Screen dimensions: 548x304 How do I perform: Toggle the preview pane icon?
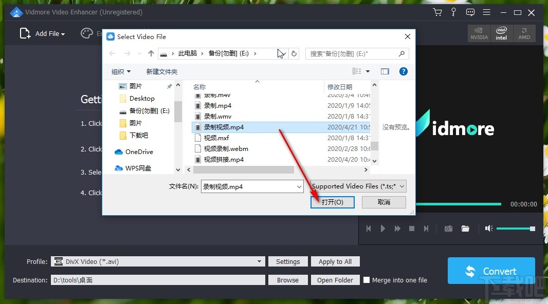(x=385, y=71)
